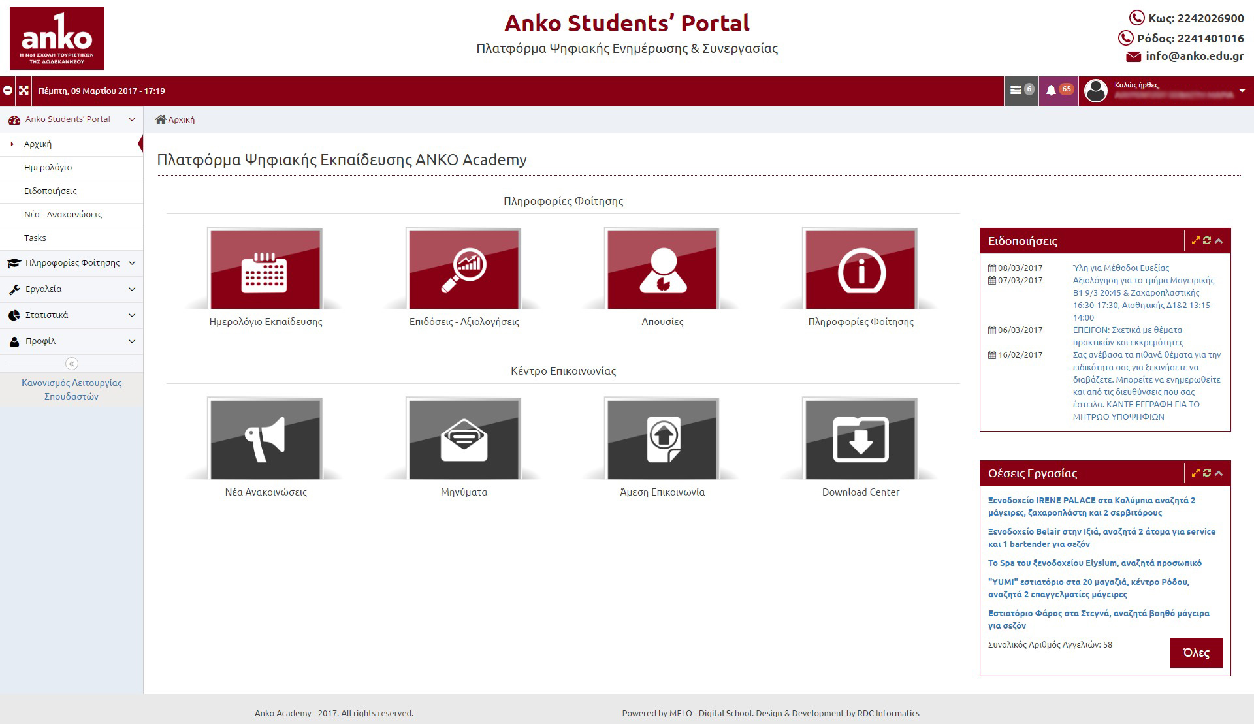Open the Ημερολόγιο Εκπαίδευσης calendar tile

[265, 269]
